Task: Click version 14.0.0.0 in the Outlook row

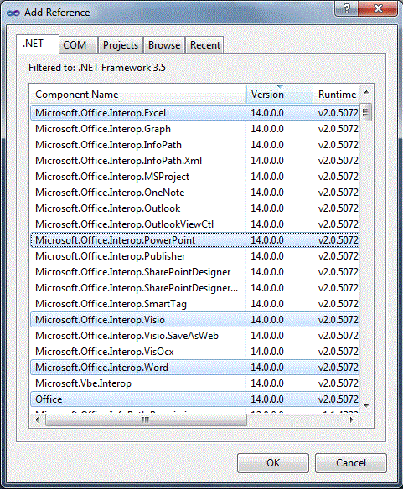Action: coord(267,208)
